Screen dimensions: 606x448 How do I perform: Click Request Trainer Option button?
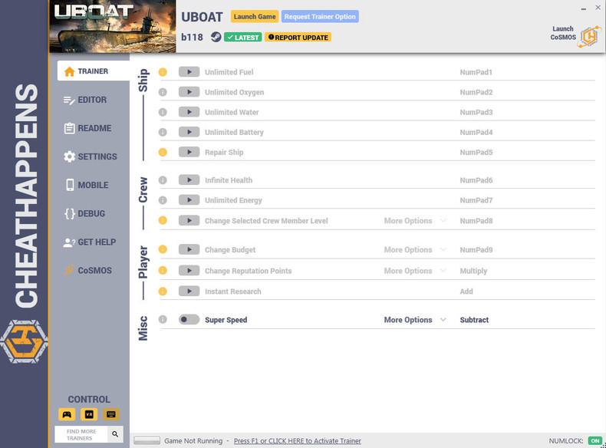click(320, 17)
